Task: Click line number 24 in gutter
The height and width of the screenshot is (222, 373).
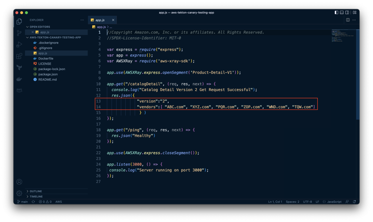Action: pyautogui.click(x=98, y=164)
